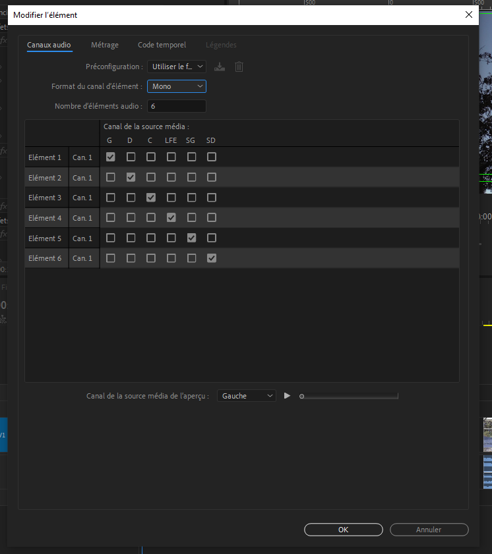Check D channel for Elément 3
The width and height of the screenshot is (492, 554).
[131, 198]
